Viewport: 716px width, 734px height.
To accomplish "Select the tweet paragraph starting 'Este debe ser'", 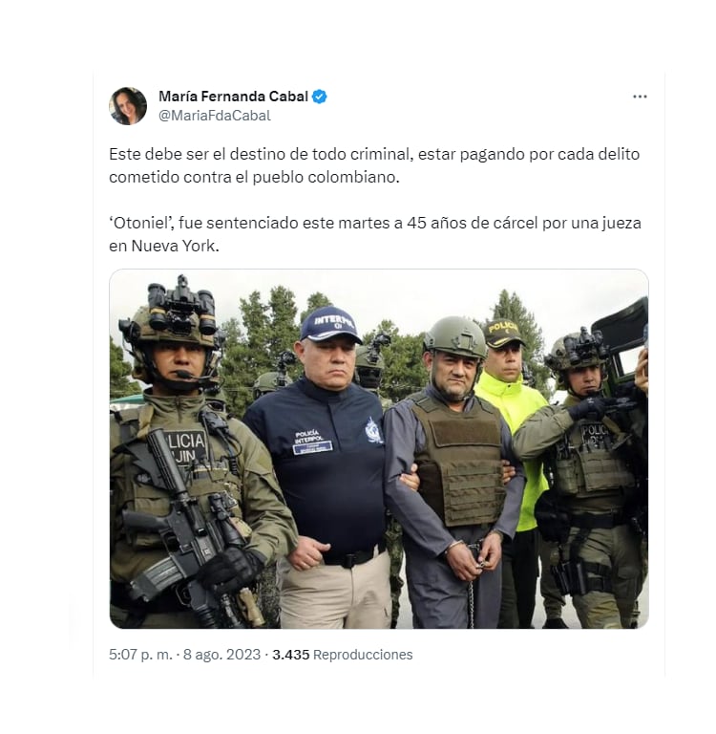I will [x=374, y=165].
